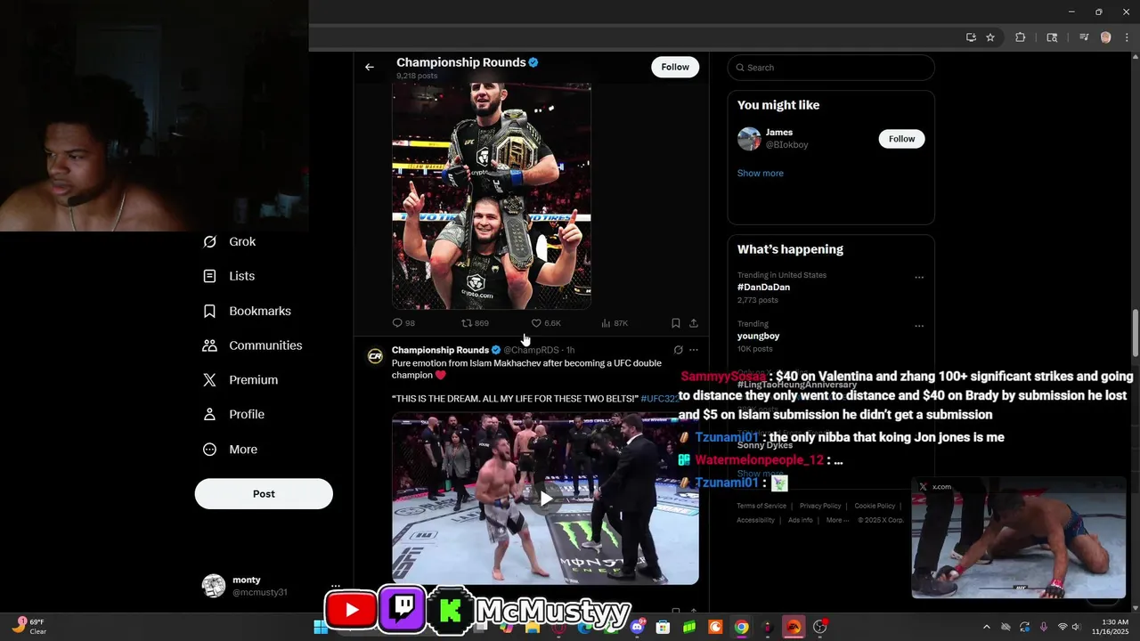Image resolution: width=1140 pixels, height=641 pixels.
Task: Follow Championship Rounds from the header
Action: point(675,67)
